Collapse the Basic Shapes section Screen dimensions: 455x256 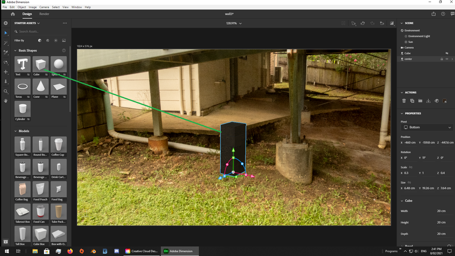tap(15, 51)
